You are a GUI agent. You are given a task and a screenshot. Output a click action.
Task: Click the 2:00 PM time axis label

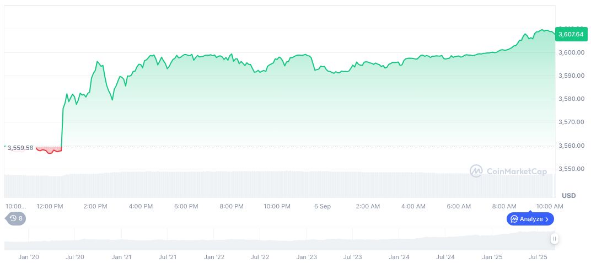(95, 206)
